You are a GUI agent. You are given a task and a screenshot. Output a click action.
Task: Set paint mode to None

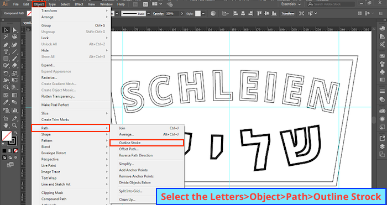15,150
